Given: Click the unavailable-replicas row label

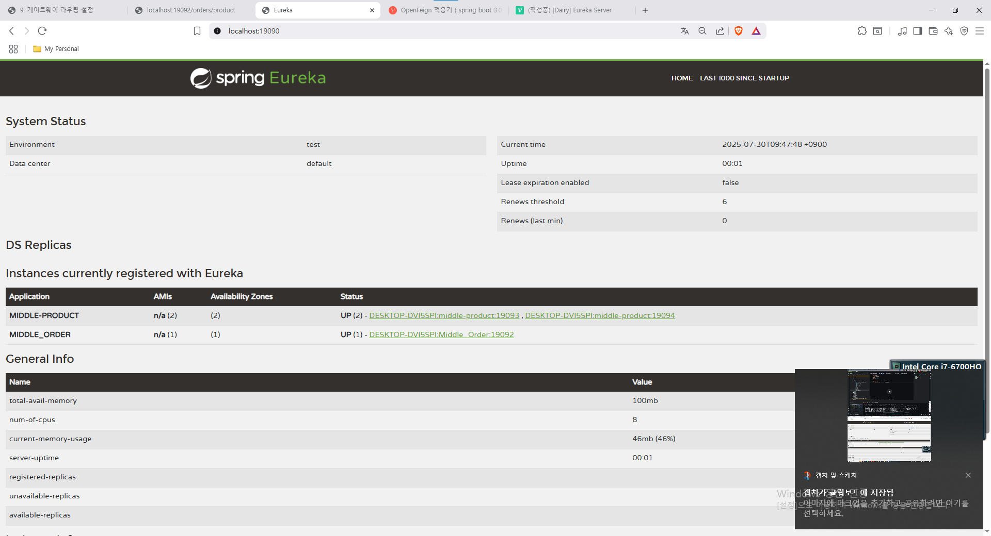Looking at the screenshot, I should 44,496.
